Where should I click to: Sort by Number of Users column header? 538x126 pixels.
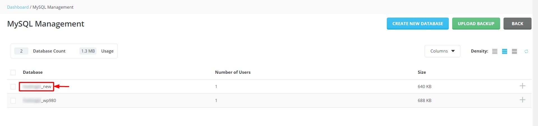tap(233, 72)
